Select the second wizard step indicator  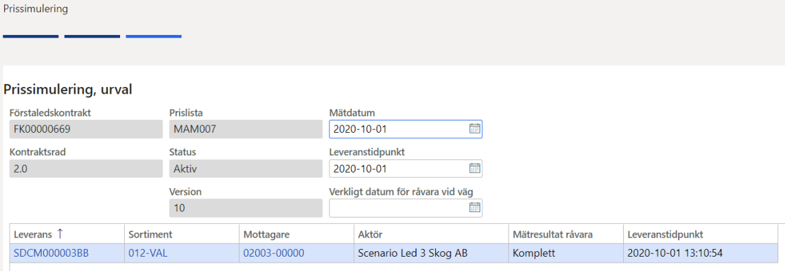[x=92, y=36]
